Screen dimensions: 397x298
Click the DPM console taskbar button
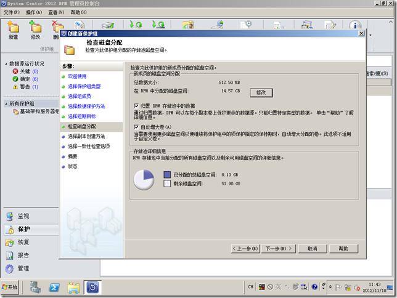tap(92, 288)
